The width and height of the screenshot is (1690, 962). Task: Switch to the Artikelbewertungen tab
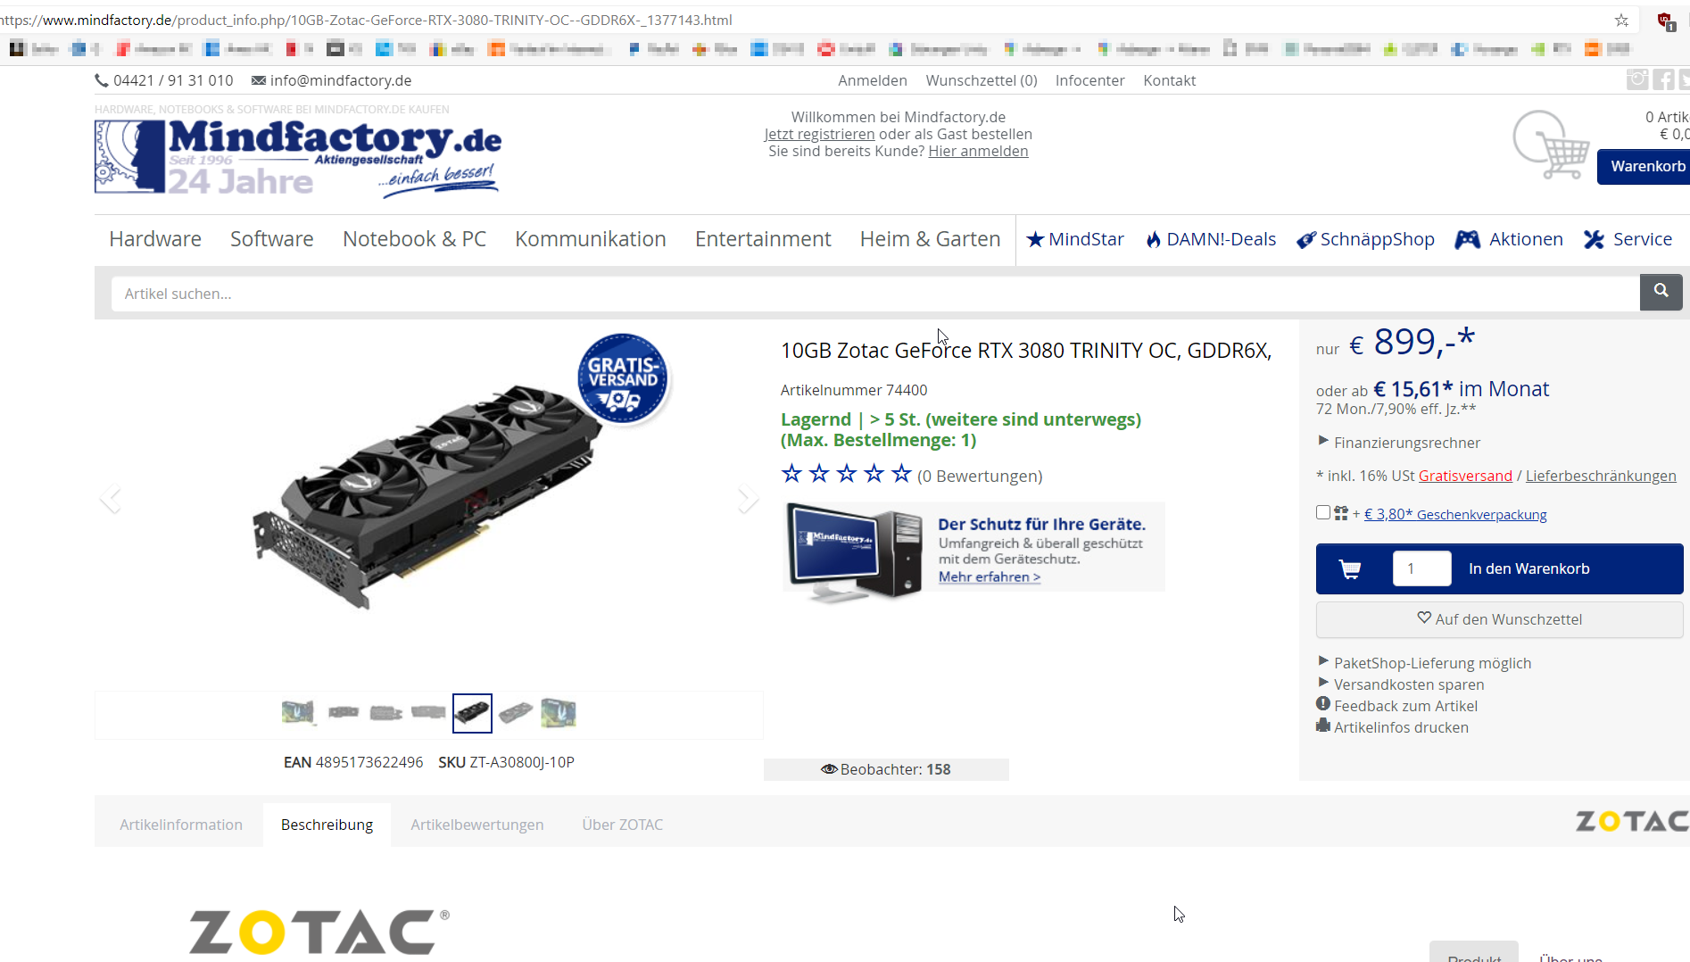pos(477,825)
